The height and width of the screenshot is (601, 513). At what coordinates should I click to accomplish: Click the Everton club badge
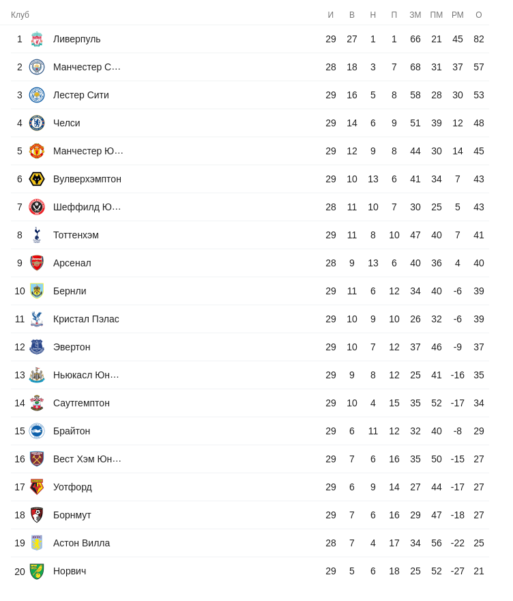click(x=37, y=347)
